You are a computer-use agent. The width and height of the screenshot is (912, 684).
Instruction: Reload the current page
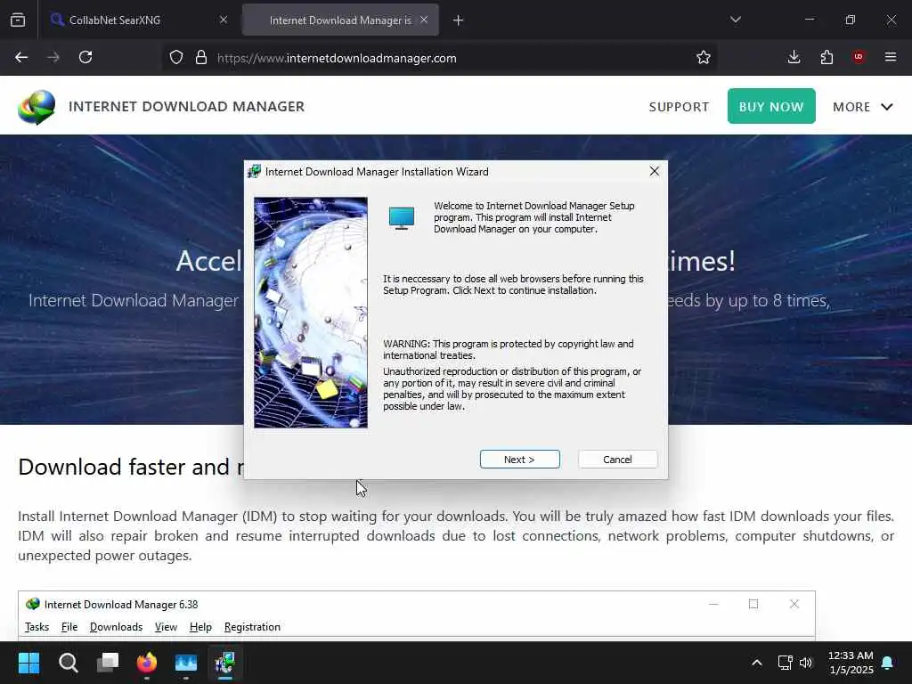tap(85, 57)
